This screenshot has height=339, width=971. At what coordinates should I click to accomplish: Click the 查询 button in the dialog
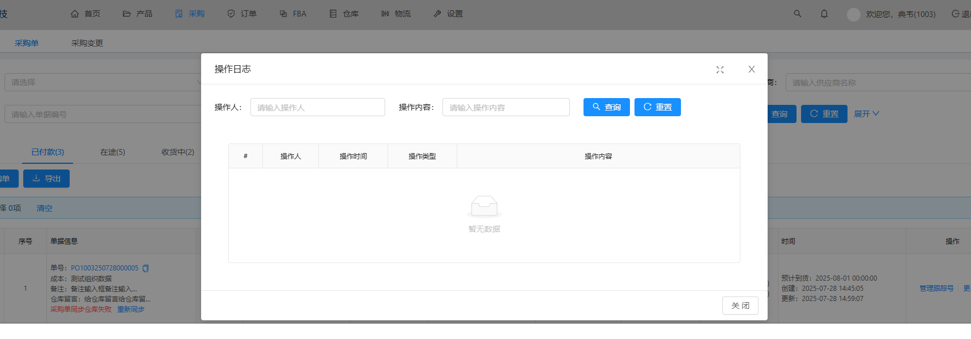[x=606, y=107]
